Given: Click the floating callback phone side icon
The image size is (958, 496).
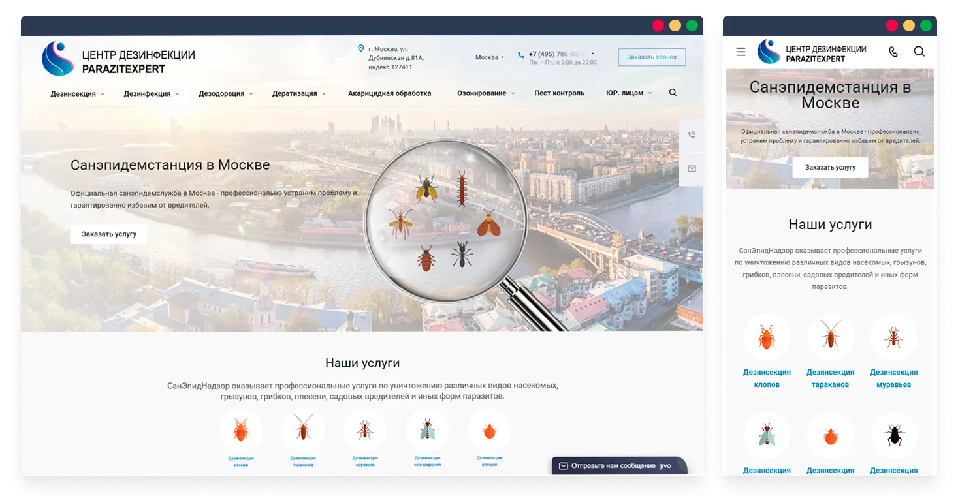Looking at the screenshot, I should [x=692, y=134].
